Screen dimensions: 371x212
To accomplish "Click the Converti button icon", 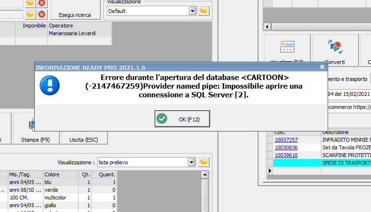I will [x=335, y=47].
